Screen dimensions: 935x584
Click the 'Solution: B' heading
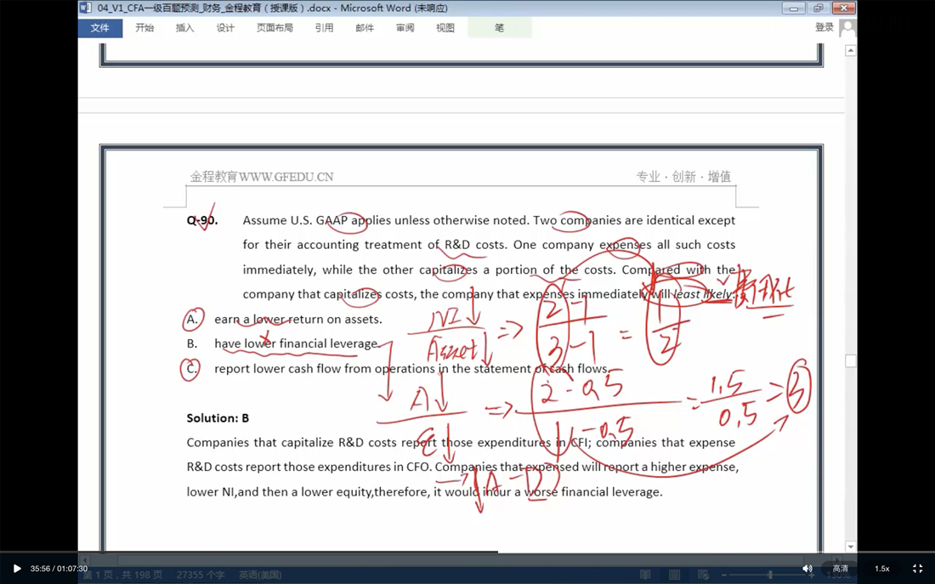[x=218, y=418]
